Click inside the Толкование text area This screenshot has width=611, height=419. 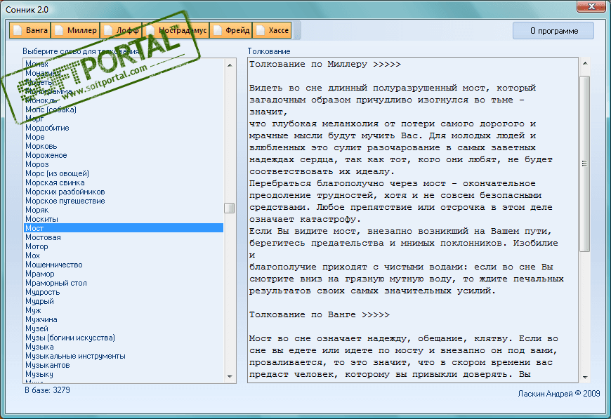(413, 220)
